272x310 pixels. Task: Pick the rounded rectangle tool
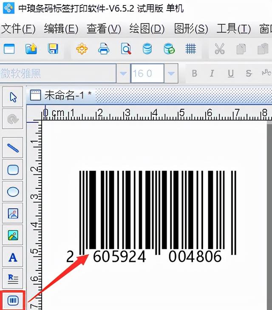pyautogui.click(x=13, y=170)
